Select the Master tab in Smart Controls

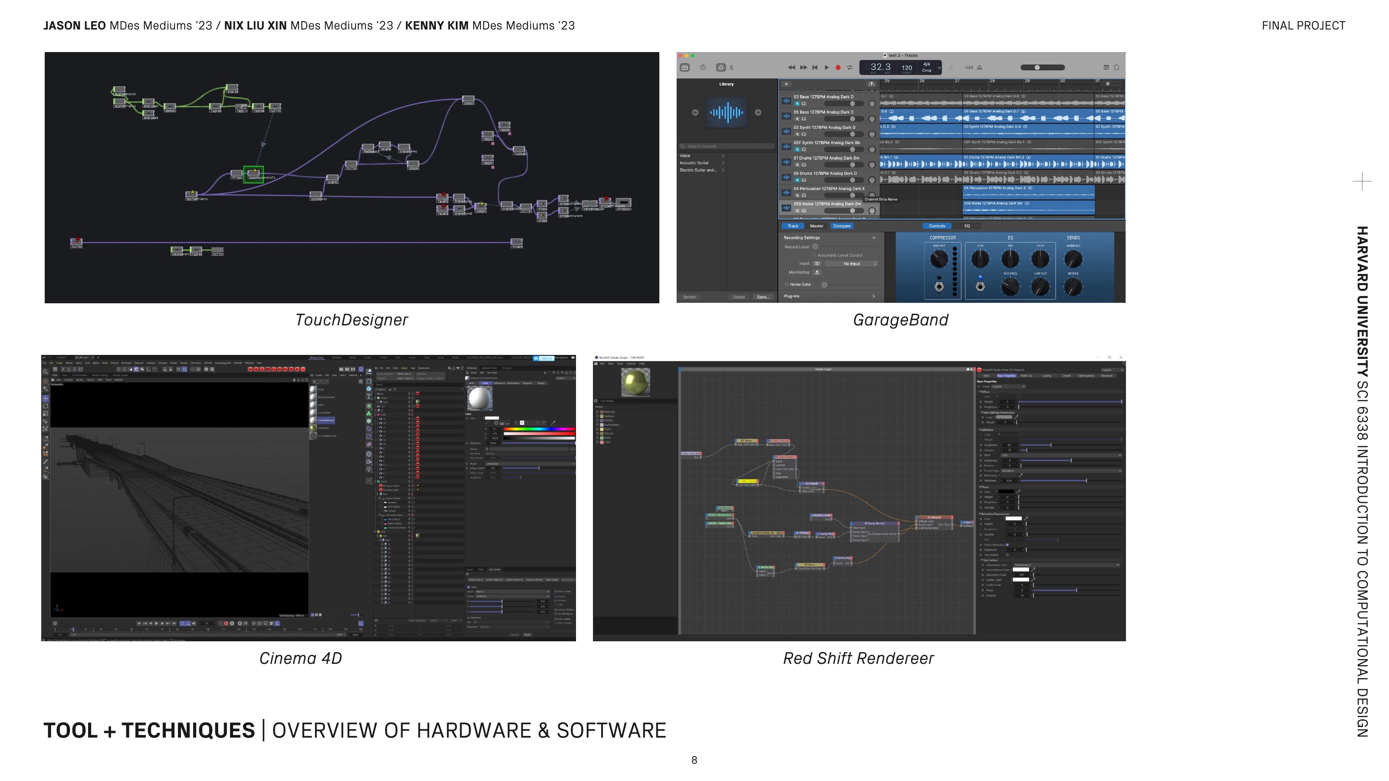point(816,226)
